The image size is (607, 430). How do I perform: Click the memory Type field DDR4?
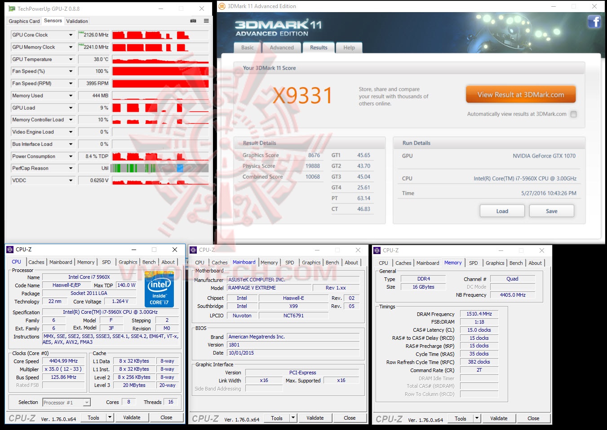pyautogui.click(x=423, y=279)
